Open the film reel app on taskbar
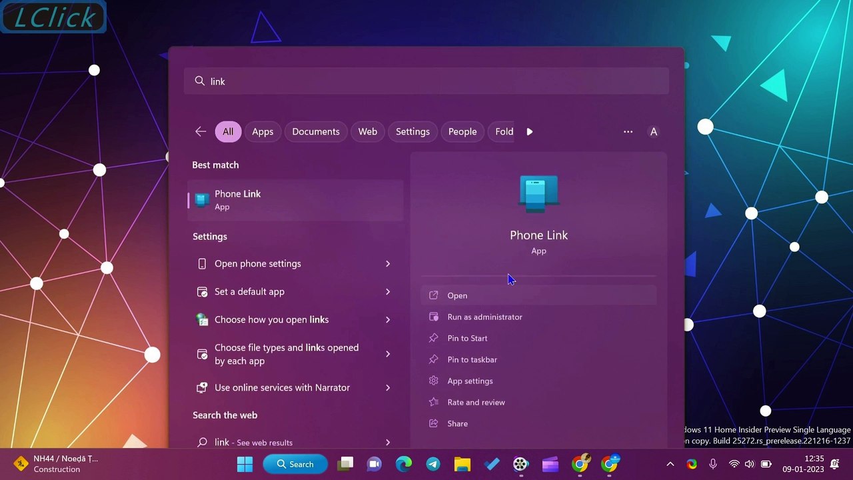The image size is (853, 480). tap(521, 464)
